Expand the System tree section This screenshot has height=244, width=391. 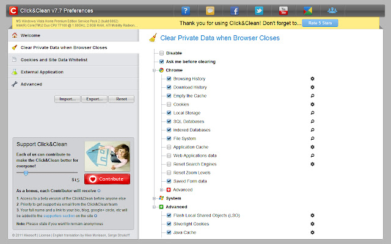coord(154,198)
